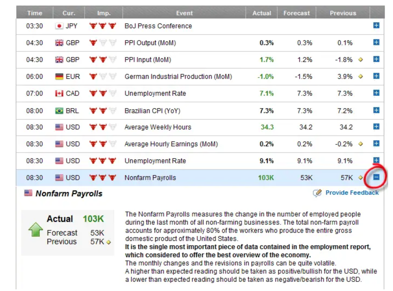The image size is (393, 291).
Task: Click the green up arrow icon
Action: pos(36,230)
